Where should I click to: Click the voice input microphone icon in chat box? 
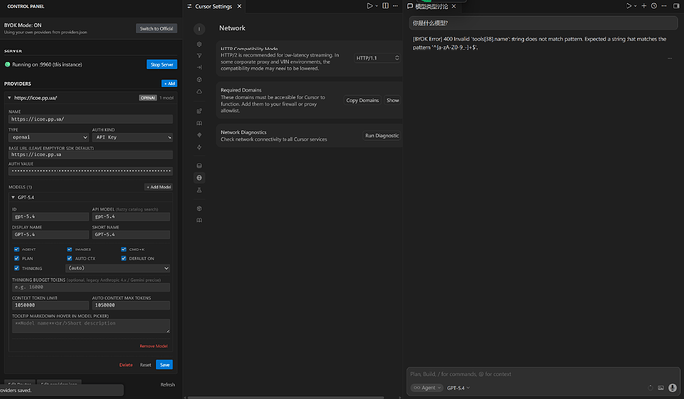673,388
